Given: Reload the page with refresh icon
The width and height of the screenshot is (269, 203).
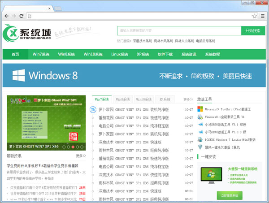Looking at the screenshot, I should pyautogui.click(x=21, y=16).
